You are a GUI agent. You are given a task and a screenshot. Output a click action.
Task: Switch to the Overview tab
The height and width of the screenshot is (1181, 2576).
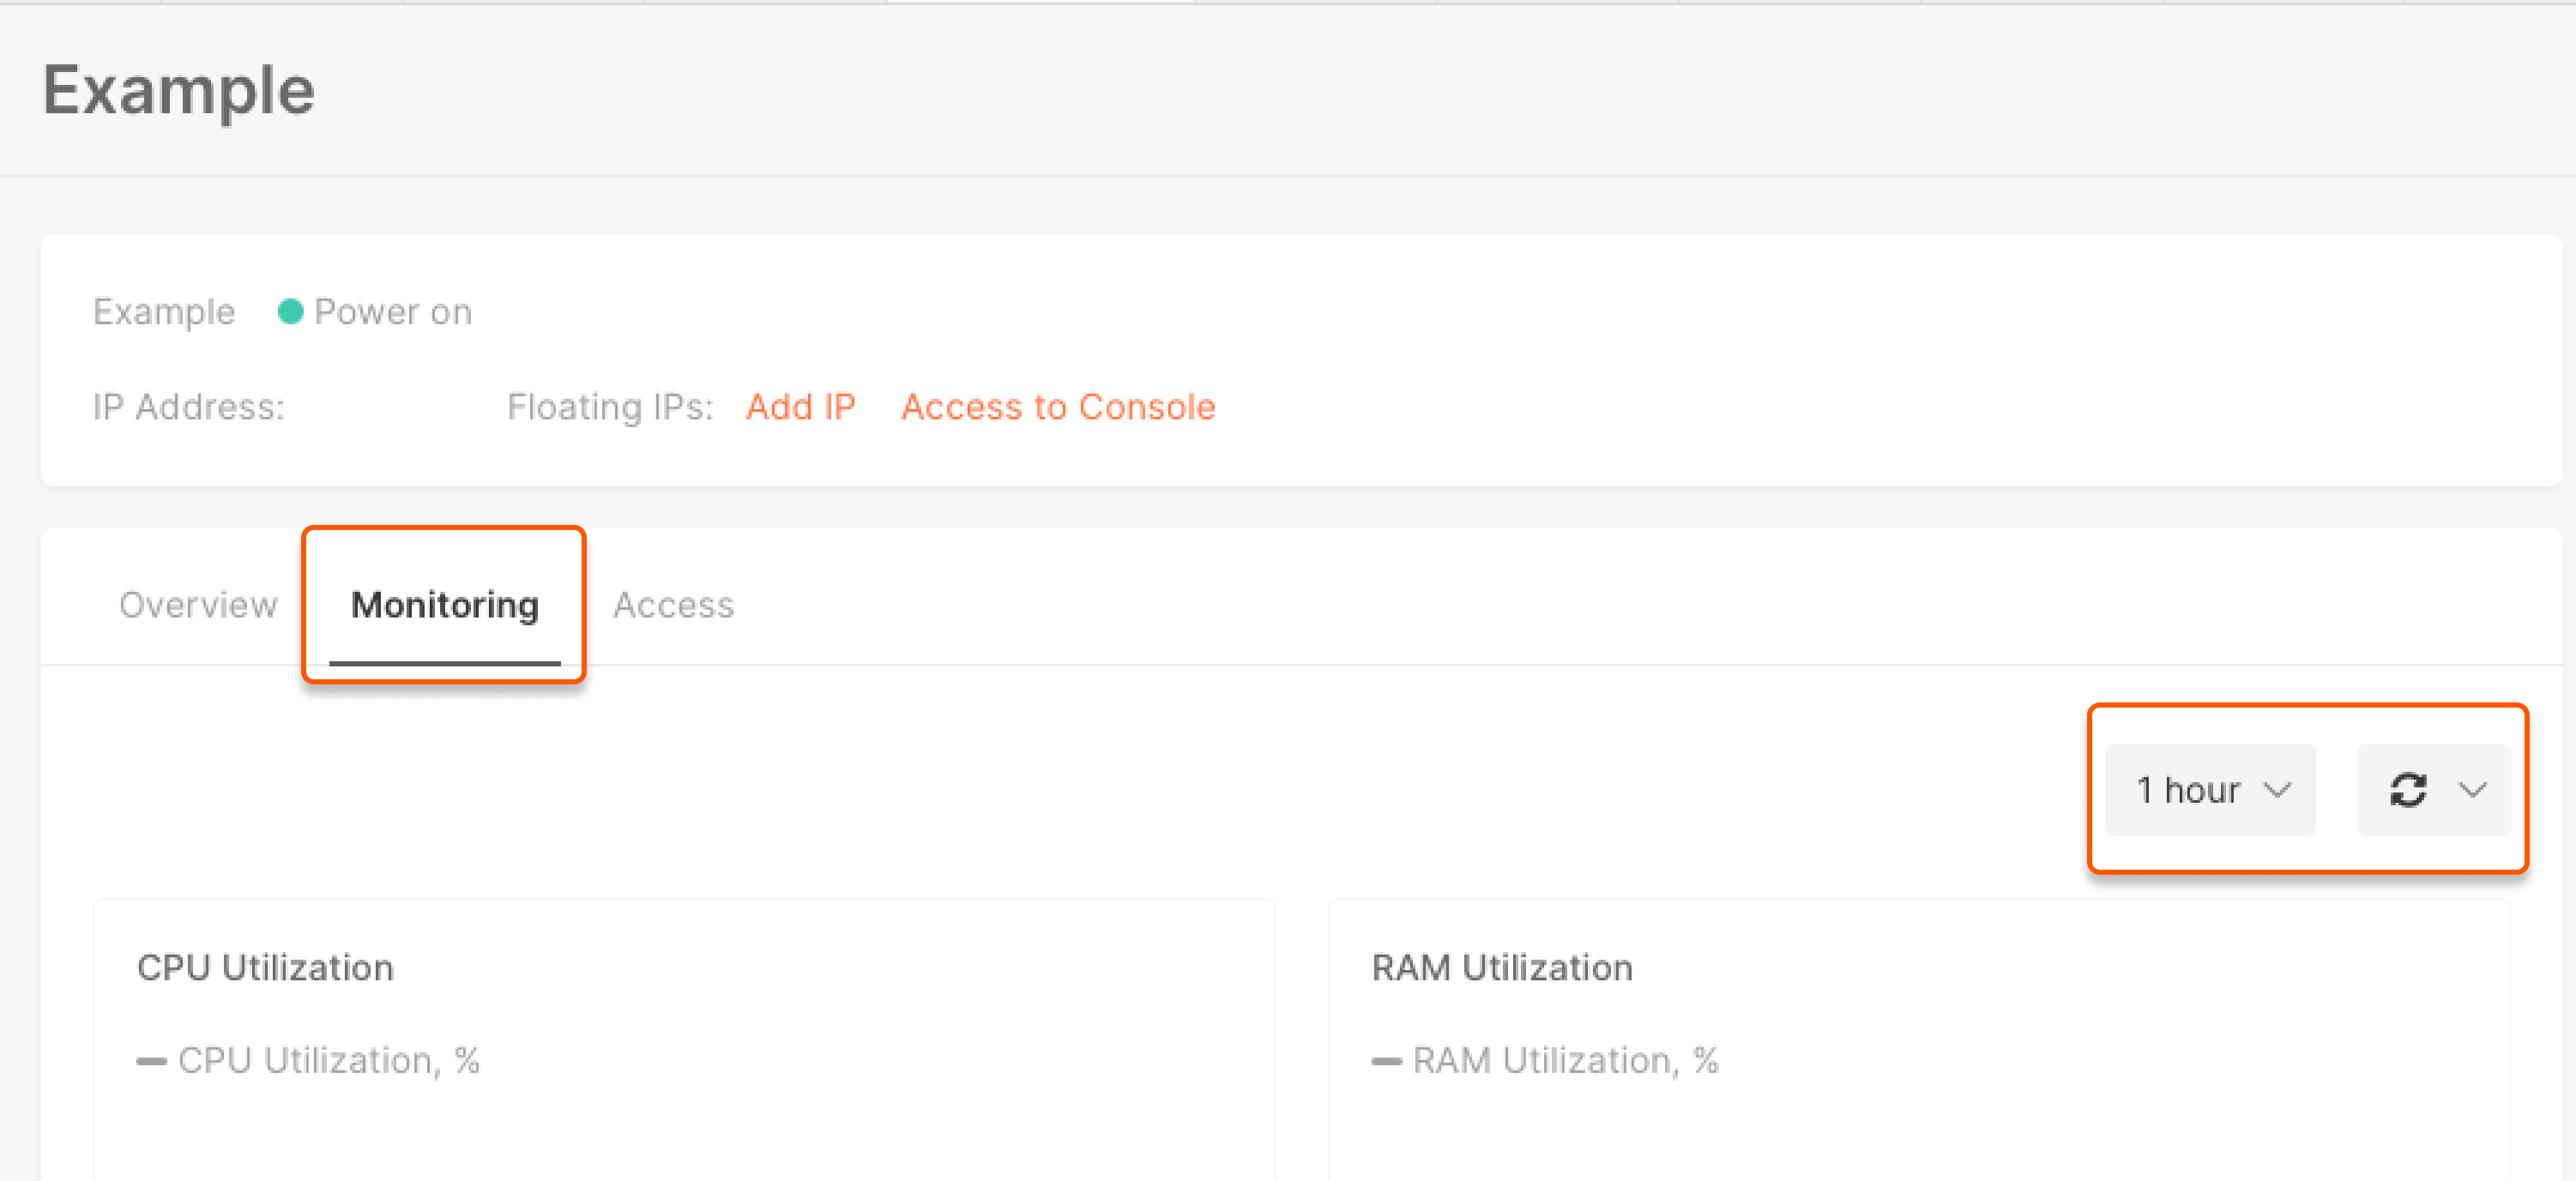click(x=198, y=604)
